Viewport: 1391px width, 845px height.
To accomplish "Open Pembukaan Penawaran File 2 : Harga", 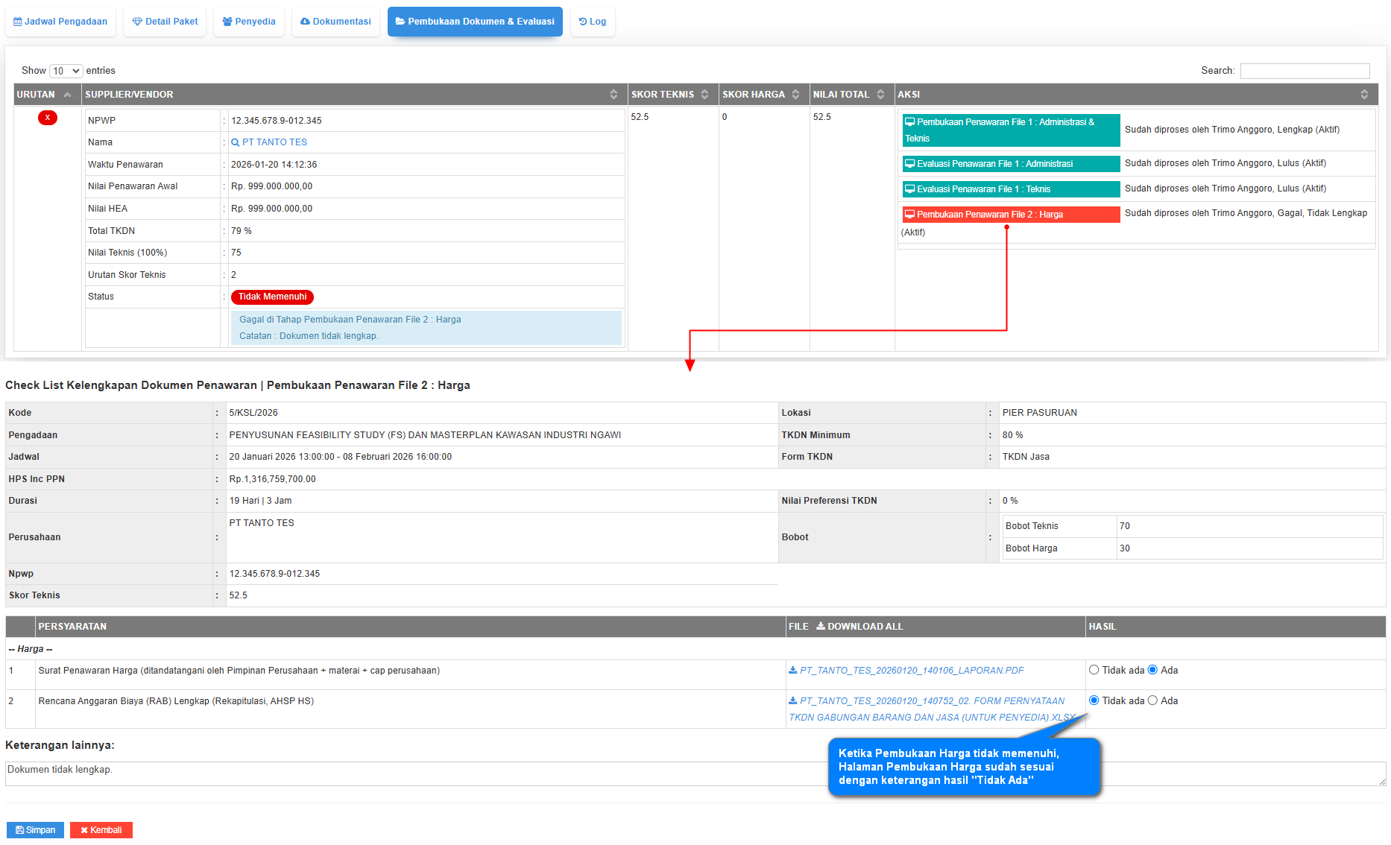I will point(1010,215).
